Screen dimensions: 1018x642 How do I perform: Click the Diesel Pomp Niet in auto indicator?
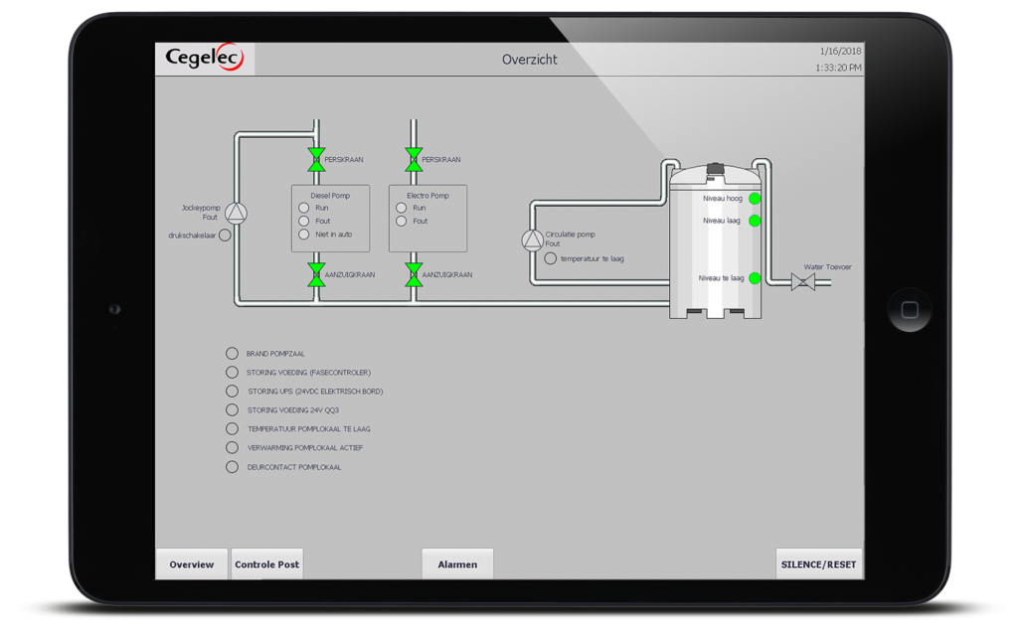point(304,235)
